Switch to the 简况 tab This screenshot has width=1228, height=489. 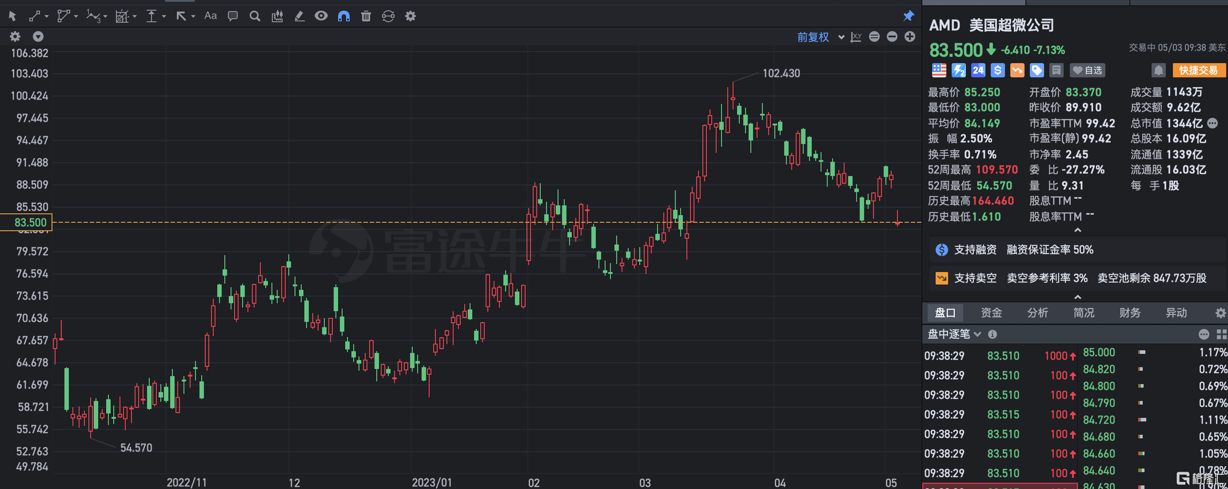tap(1084, 313)
